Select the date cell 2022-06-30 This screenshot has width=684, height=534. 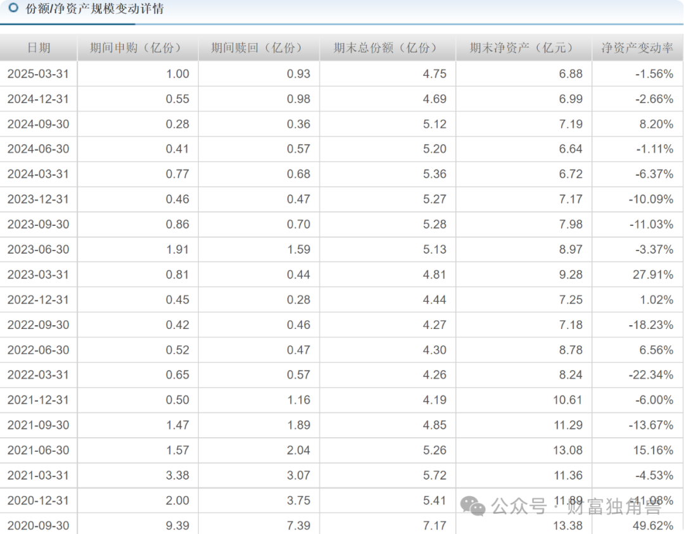point(39,350)
